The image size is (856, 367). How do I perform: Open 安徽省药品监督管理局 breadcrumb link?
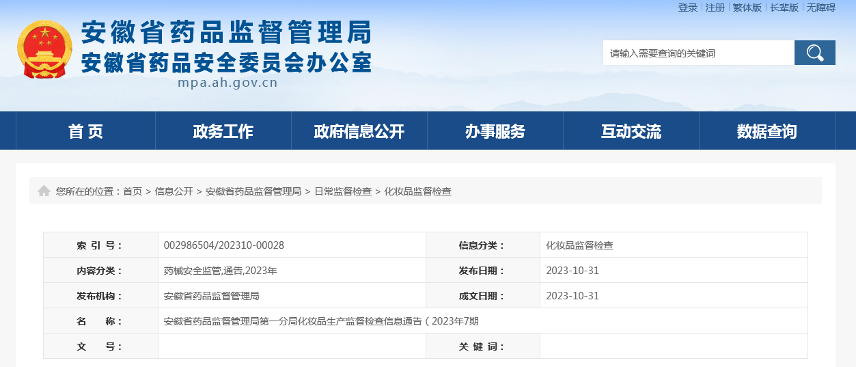pos(253,191)
